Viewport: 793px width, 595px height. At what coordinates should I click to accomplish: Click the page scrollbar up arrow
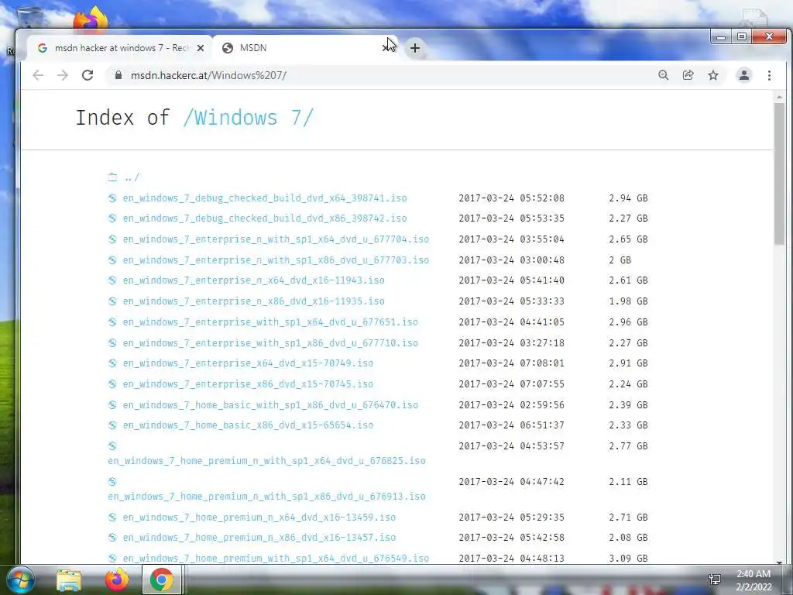pos(779,97)
